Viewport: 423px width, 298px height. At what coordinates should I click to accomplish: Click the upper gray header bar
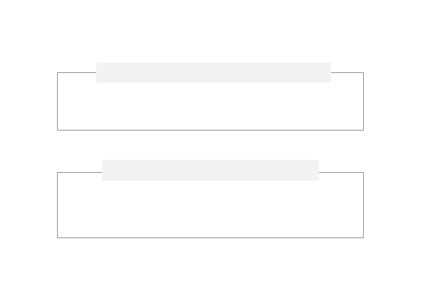213,72
